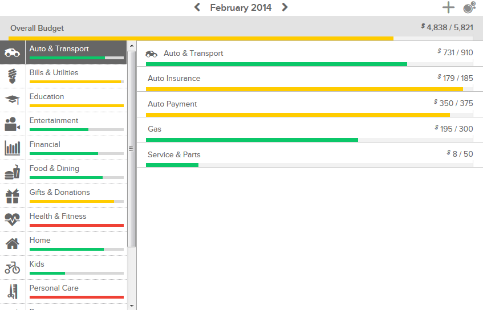483x310 pixels.
Task: Open the bomb icon in top right
Action: (x=469, y=7)
